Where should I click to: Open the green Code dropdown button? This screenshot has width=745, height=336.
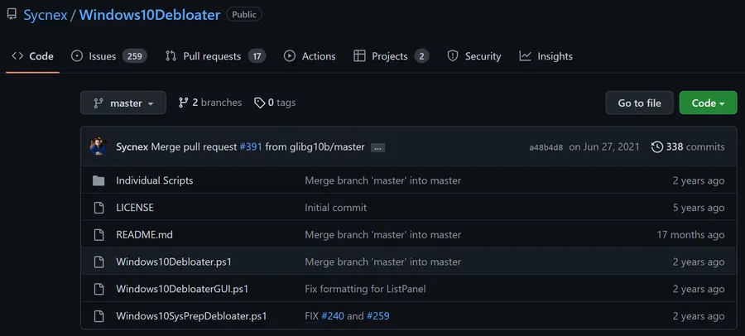point(708,103)
